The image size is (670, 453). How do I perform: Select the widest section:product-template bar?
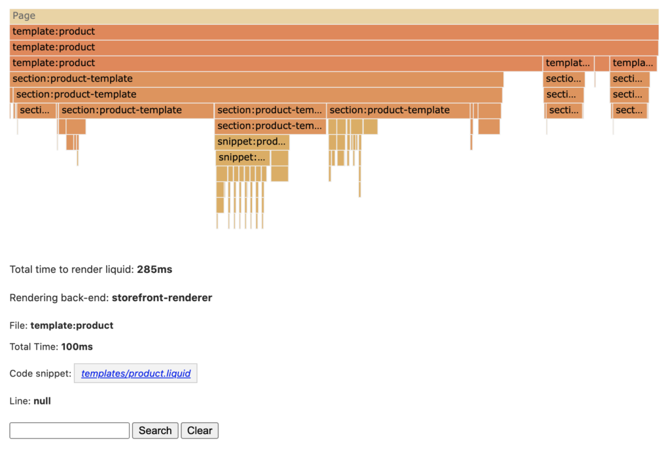[x=256, y=79]
